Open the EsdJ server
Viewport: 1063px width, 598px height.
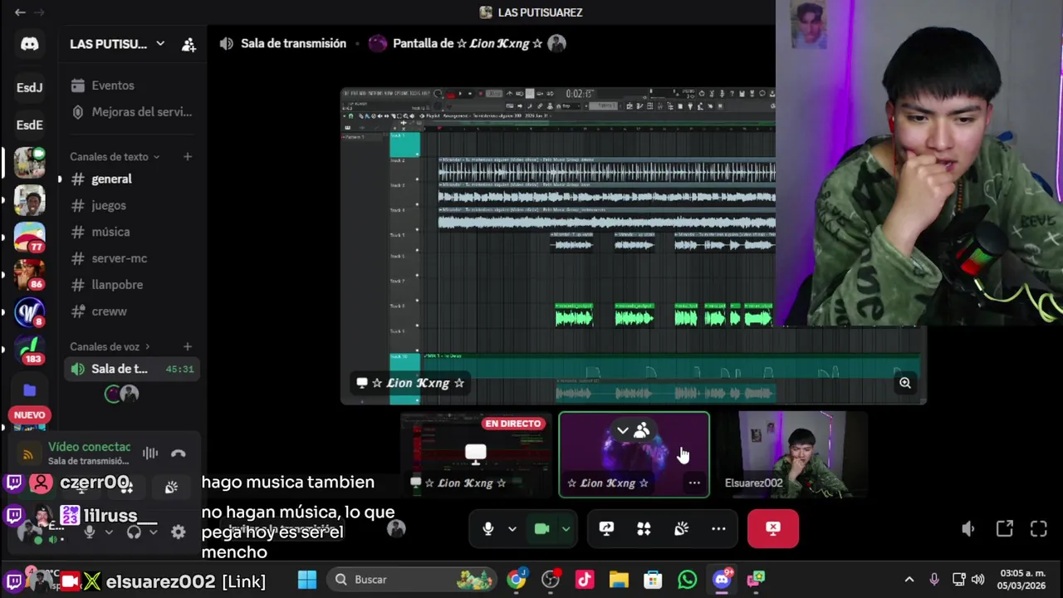point(30,87)
